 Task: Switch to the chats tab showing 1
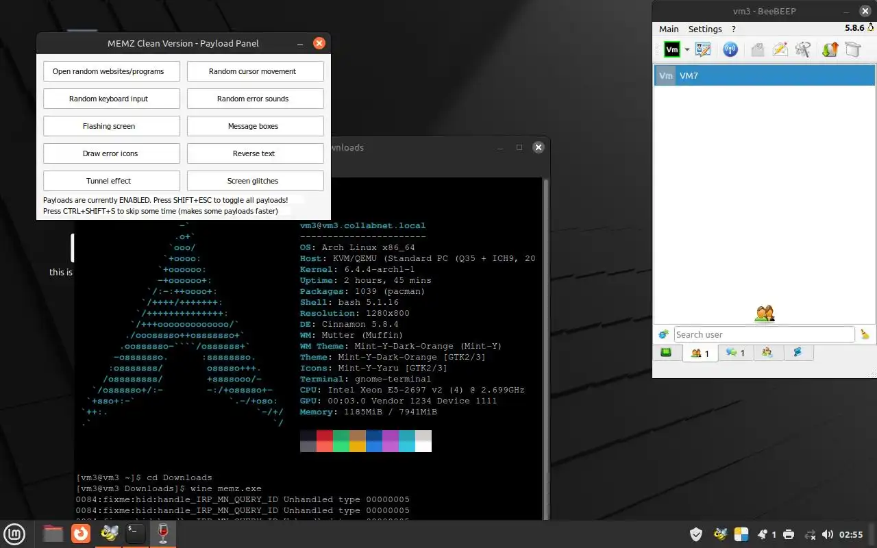(x=736, y=353)
